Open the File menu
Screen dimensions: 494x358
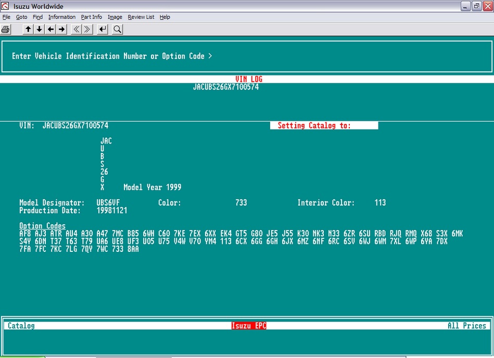[x=6, y=17]
